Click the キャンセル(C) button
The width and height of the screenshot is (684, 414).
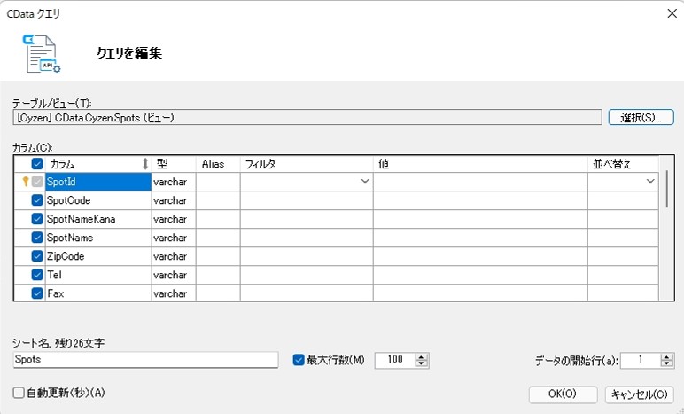coord(640,394)
